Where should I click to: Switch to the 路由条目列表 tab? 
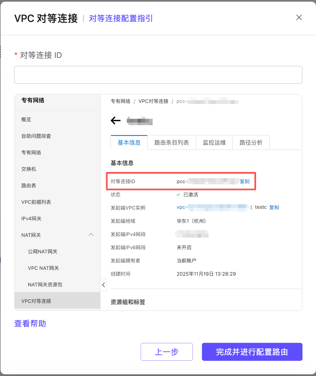172,142
